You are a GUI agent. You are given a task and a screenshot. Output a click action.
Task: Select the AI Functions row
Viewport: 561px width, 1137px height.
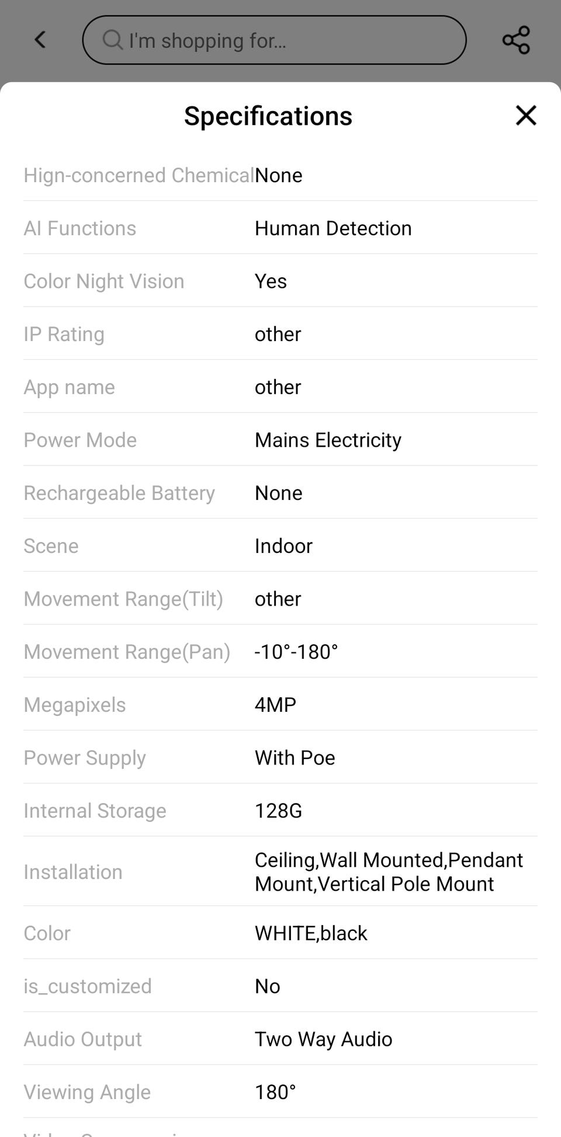pos(280,228)
